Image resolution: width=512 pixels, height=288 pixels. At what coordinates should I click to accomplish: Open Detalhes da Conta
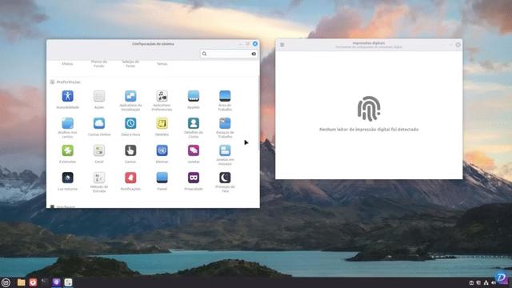pos(194,128)
